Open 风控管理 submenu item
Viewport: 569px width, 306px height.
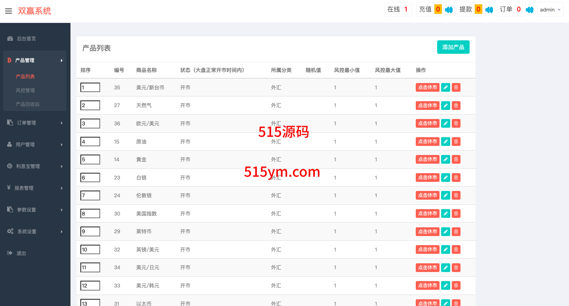pos(25,91)
